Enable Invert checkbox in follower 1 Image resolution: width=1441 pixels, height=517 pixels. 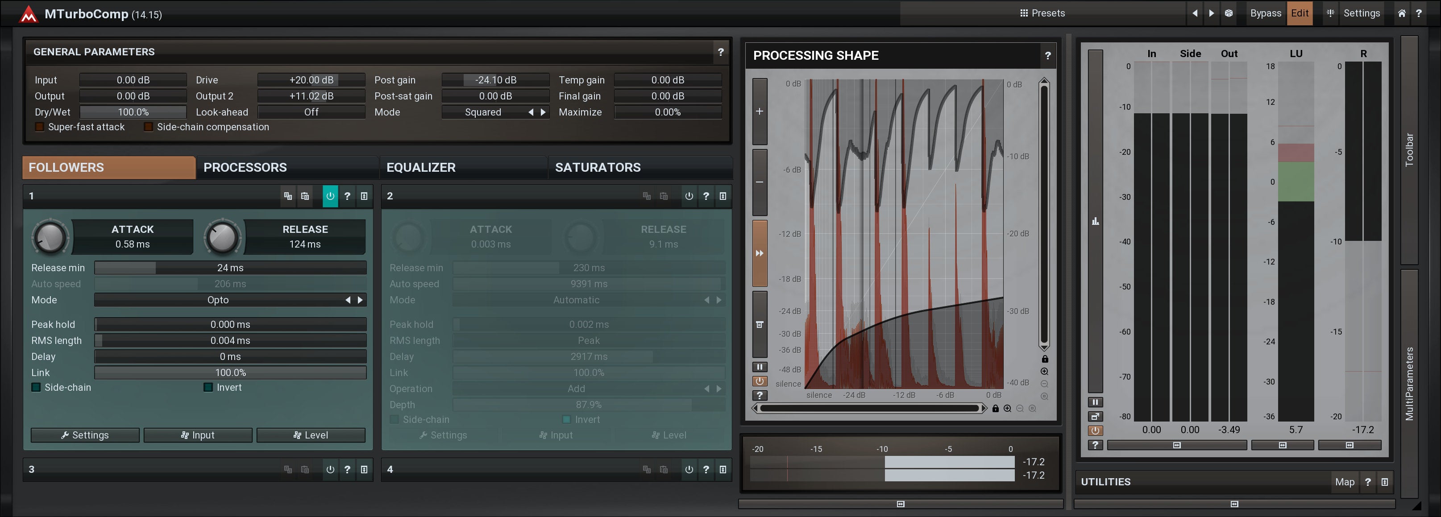point(208,387)
